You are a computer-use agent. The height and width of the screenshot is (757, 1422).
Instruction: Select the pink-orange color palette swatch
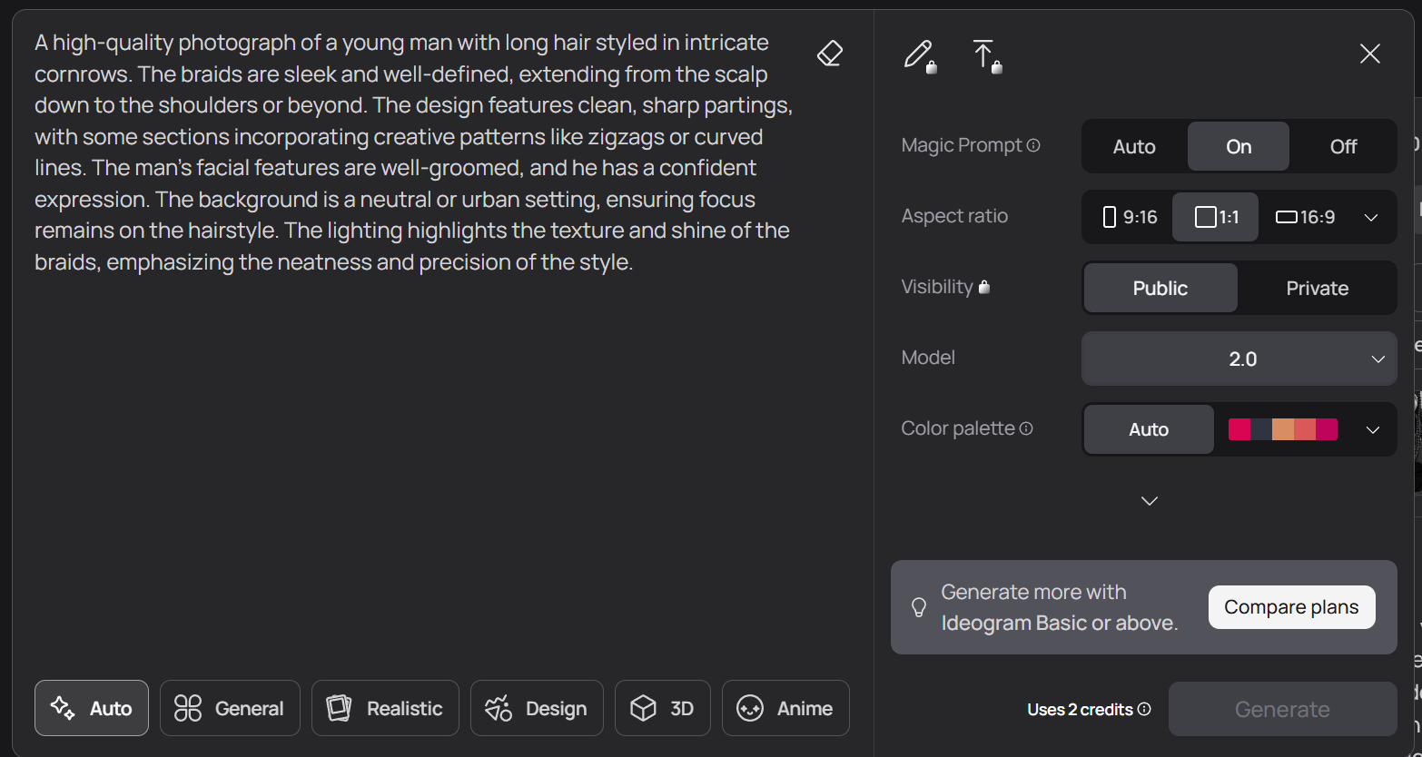click(1282, 429)
